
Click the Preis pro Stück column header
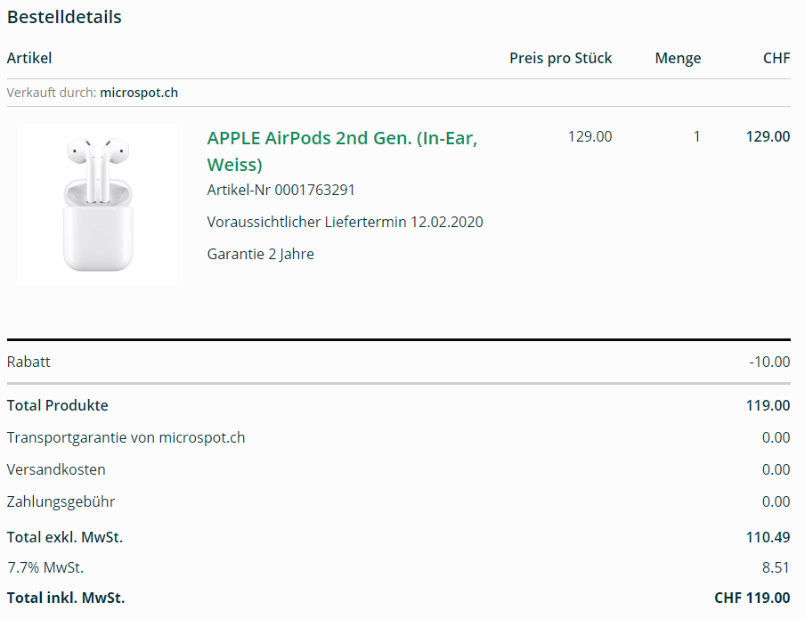point(560,58)
